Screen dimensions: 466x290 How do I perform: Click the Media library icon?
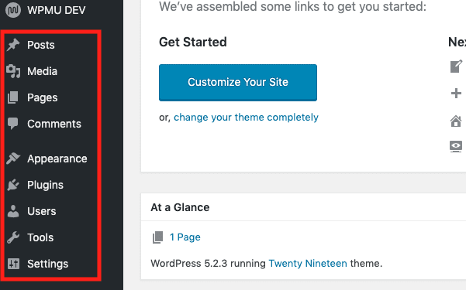13,71
